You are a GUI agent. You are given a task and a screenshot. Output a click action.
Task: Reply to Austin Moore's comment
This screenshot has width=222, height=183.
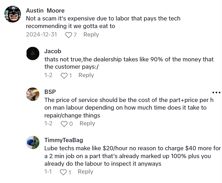[x=91, y=35]
